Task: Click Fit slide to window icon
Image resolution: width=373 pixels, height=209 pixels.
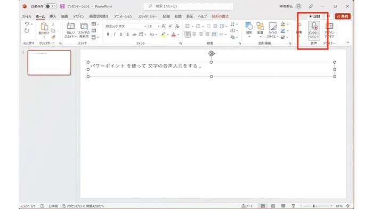Action: click(x=348, y=206)
